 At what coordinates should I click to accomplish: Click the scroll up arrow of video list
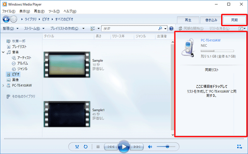172,42
